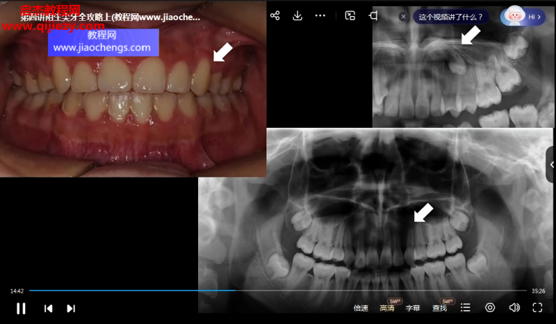This screenshot has height=324, width=556.
Task: Mute the volume speaker icon
Action: pos(514,308)
